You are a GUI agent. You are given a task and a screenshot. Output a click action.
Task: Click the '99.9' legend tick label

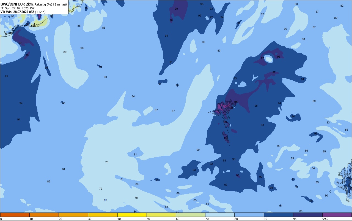pos(325,219)
